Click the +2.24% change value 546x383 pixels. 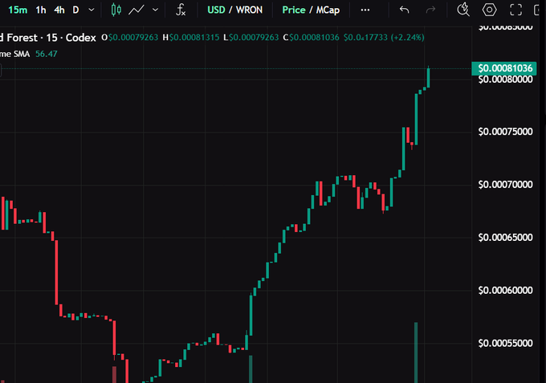point(407,37)
